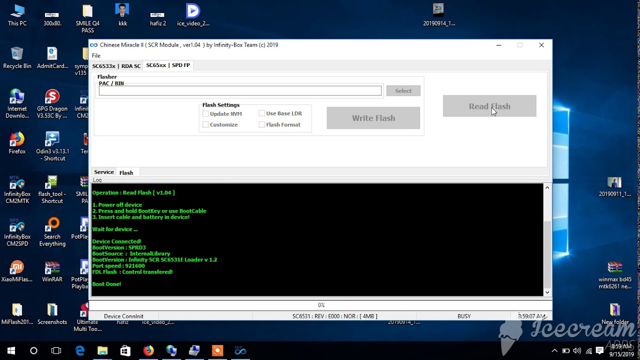
Task: Open 20190911_1 desktop thumbnail
Action: [x=614, y=186]
